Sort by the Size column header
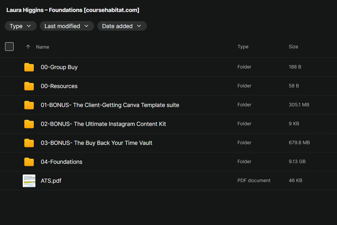Image resolution: width=337 pixels, height=225 pixels. [293, 47]
